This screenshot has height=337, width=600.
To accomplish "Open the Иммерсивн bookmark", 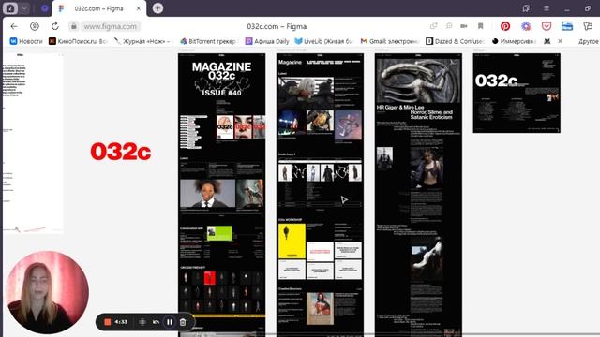I will coord(514,41).
